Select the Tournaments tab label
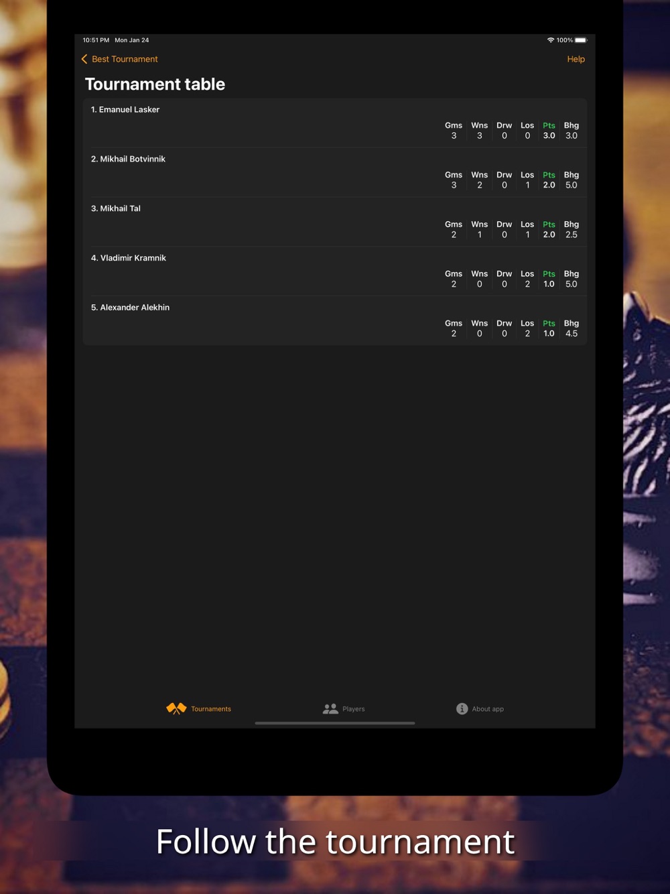Screen dimensions: 670x894 click(211, 709)
